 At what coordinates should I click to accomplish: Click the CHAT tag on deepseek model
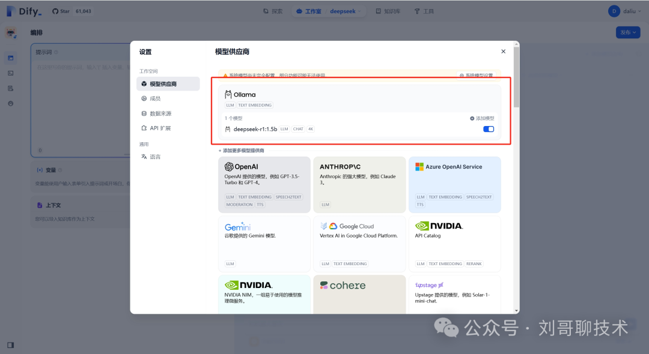tap(298, 129)
